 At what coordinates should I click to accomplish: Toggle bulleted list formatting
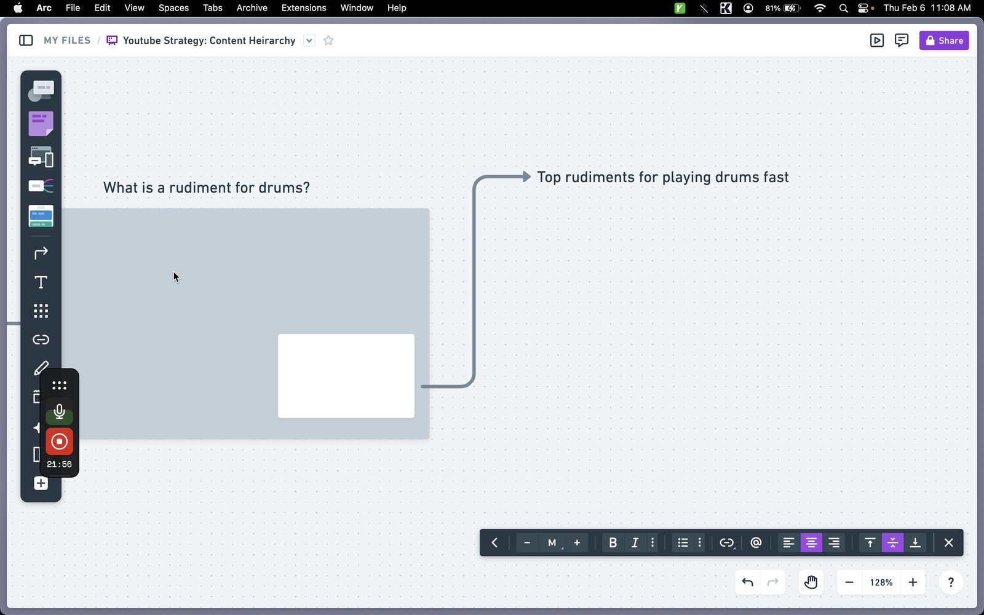point(683,542)
